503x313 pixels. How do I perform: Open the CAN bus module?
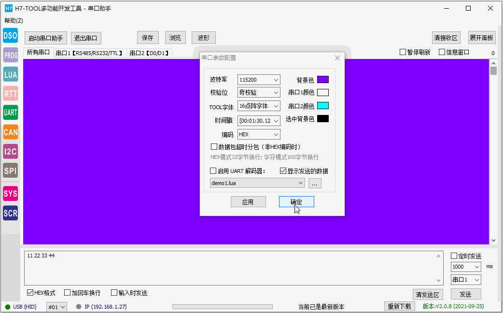11,132
